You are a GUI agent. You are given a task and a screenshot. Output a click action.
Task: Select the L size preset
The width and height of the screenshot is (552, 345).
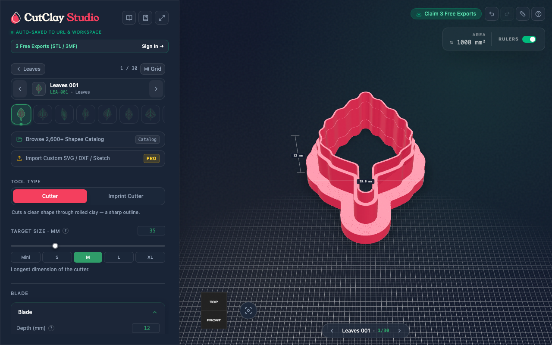coord(119,257)
